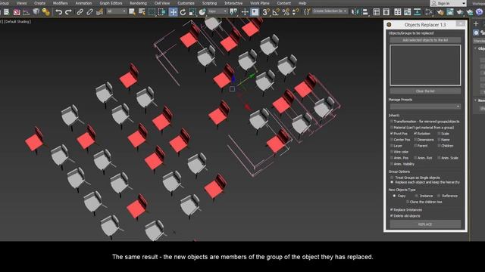
Task: Open the Animation menu
Action: tap(84, 3)
